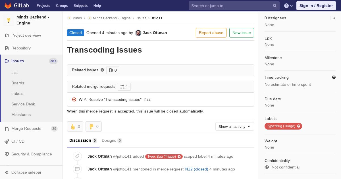Click the CI / CD rocket icon
The height and width of the screenshot is (179, 341).
click(7, 141)
